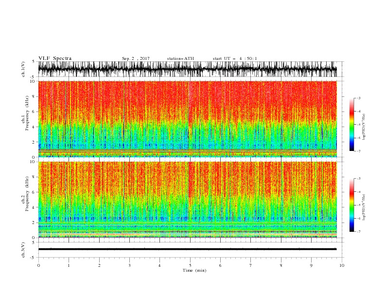Click the ch.2 spectrogram plot
Viewport: 385px width, 298px height.
pyautogui.click(x=187, y=200)
